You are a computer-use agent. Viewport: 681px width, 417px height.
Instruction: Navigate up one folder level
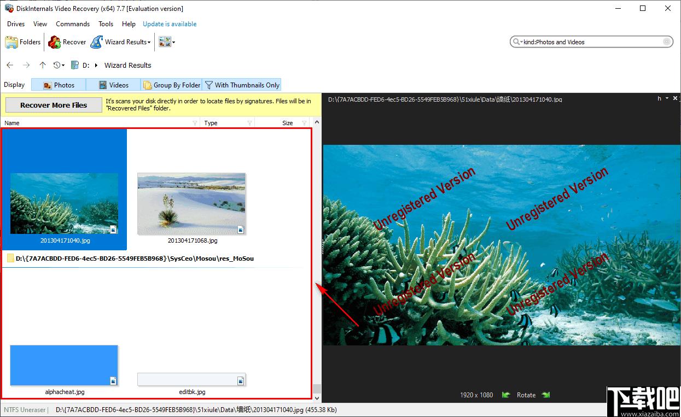(x=43, y=65)
